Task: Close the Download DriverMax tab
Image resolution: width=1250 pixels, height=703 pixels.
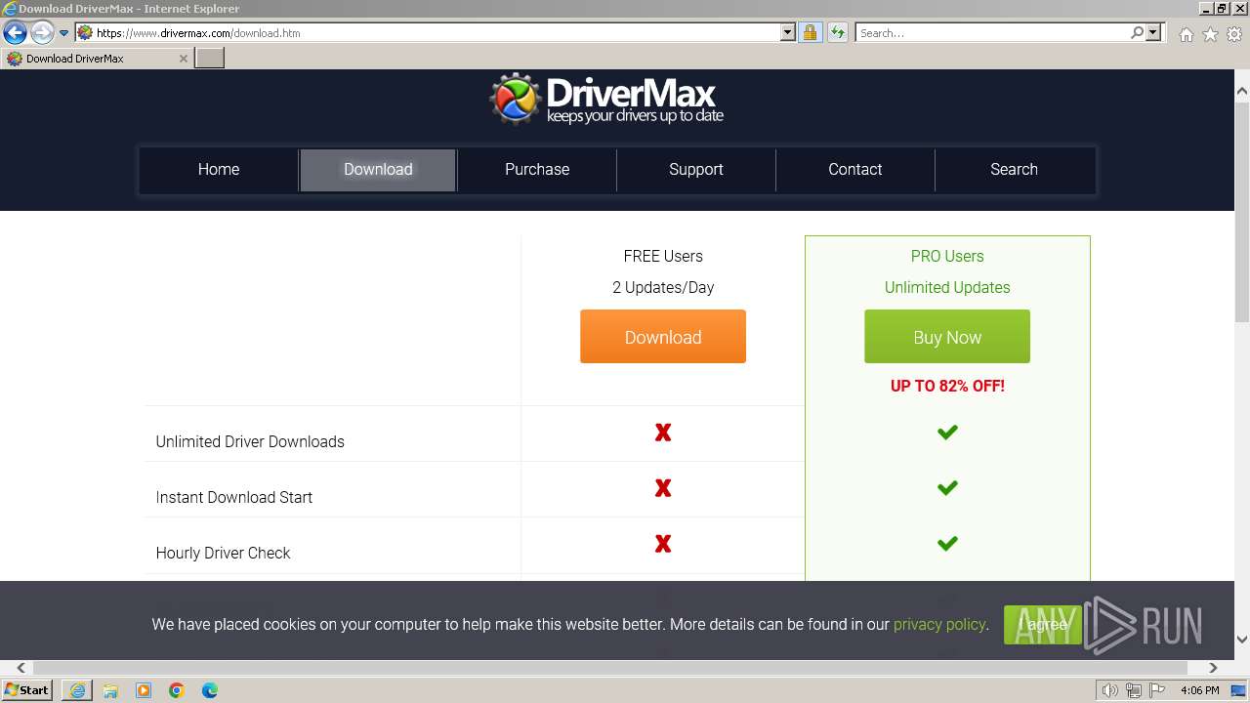Action: point(183,59)
